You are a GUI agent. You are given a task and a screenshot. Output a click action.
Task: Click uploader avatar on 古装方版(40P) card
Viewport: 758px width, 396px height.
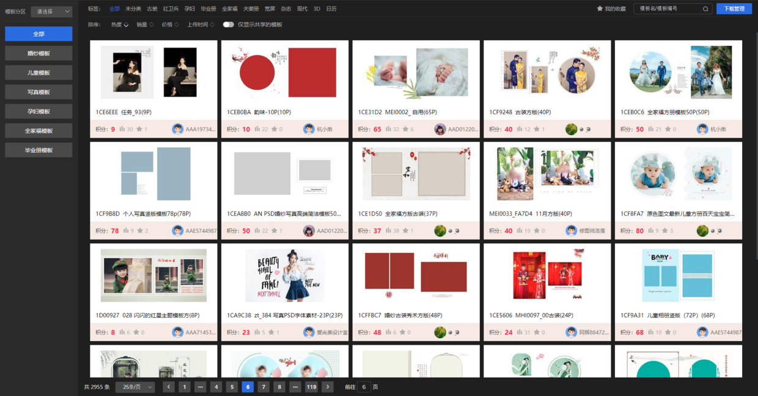coord(571,130)
